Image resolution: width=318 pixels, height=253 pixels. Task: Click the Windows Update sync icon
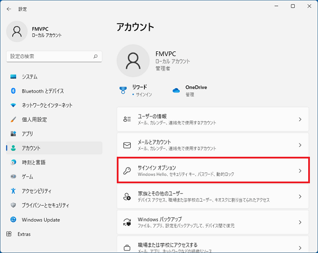click(x=13, y=220)
